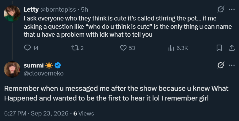
Task: Bookmark Letty's tweet
Action: pos(219,48)
